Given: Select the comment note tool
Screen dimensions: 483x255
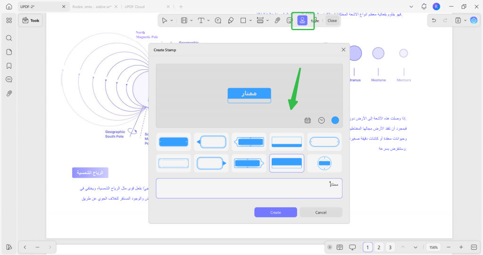Looking at the screenshot, I should (218, 20).
